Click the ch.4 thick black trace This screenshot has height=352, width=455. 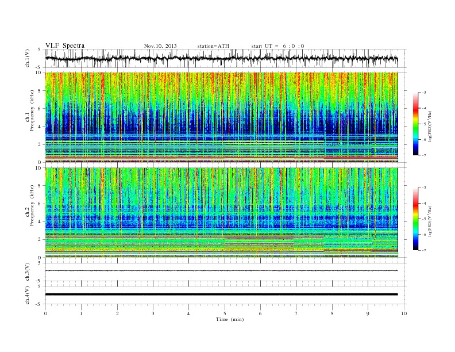222,294
